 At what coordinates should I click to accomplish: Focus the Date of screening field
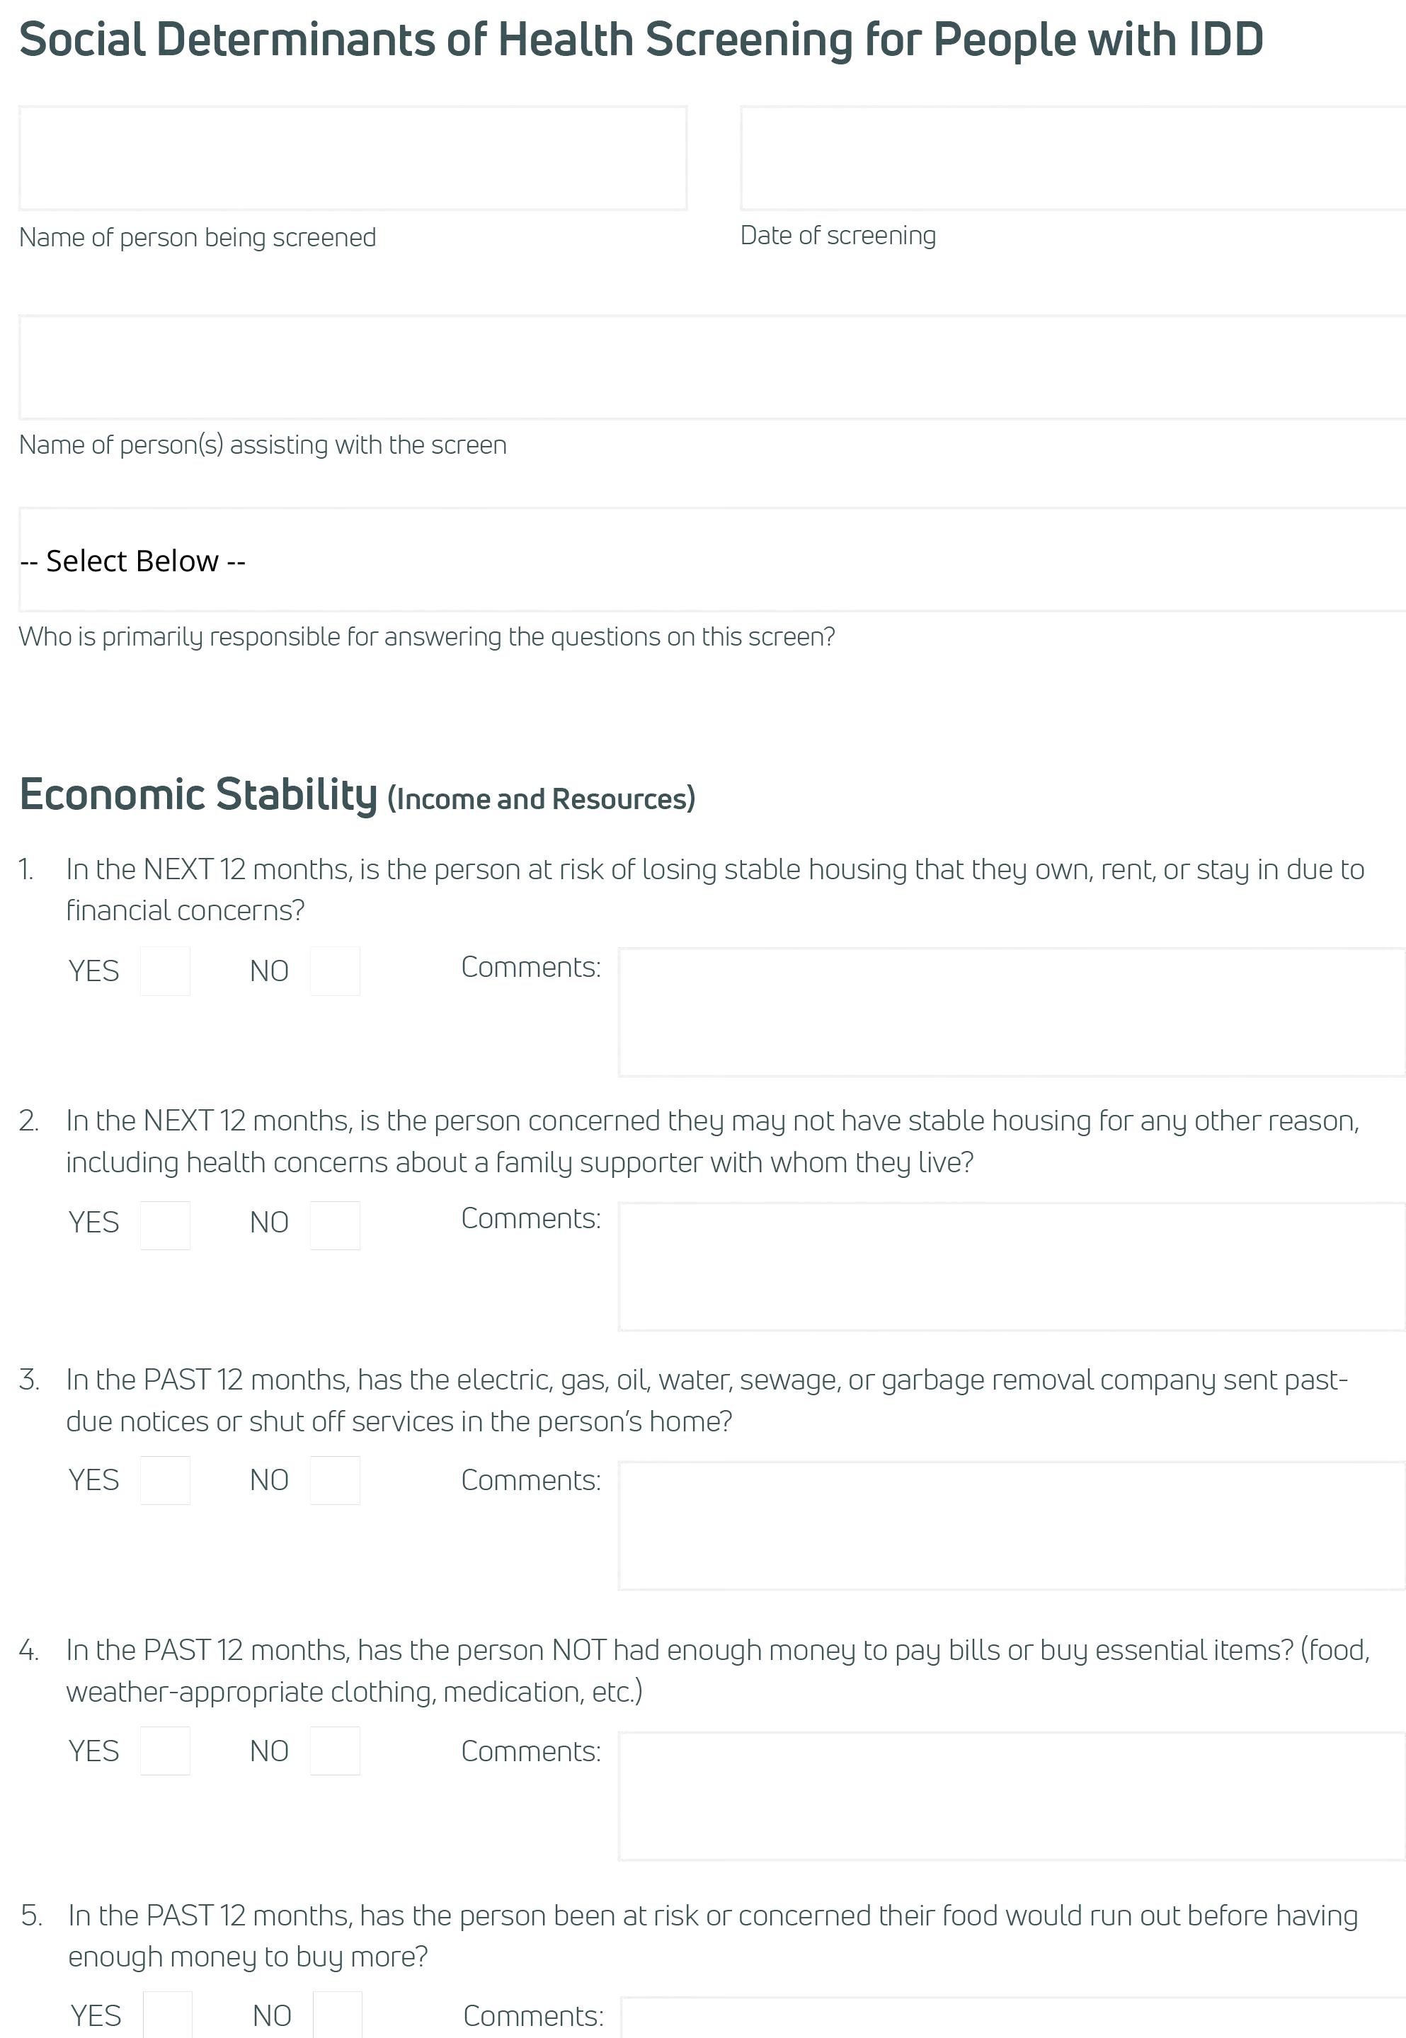pyautogui.click(x=1072, y=159)
